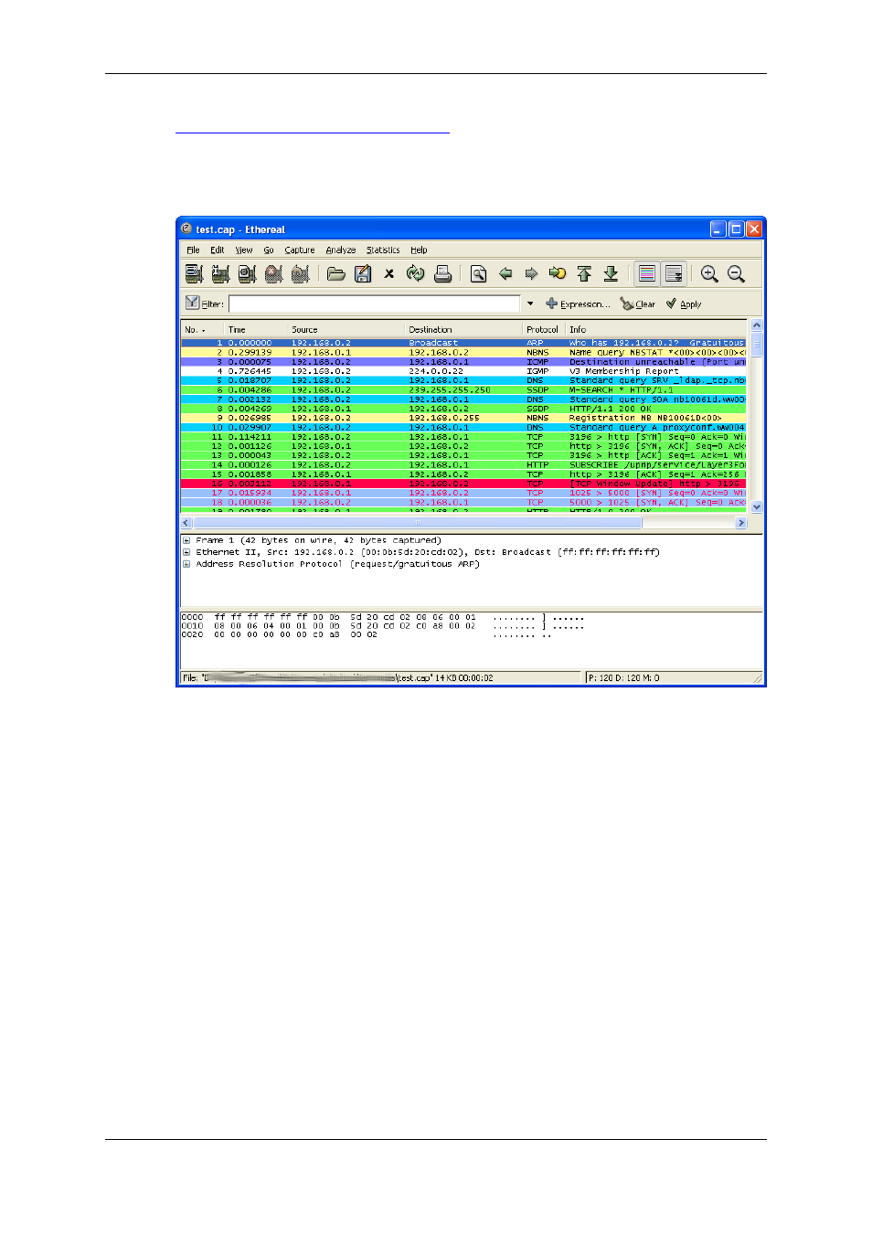Expand the Frame 1 tree node

pos(186,540)
